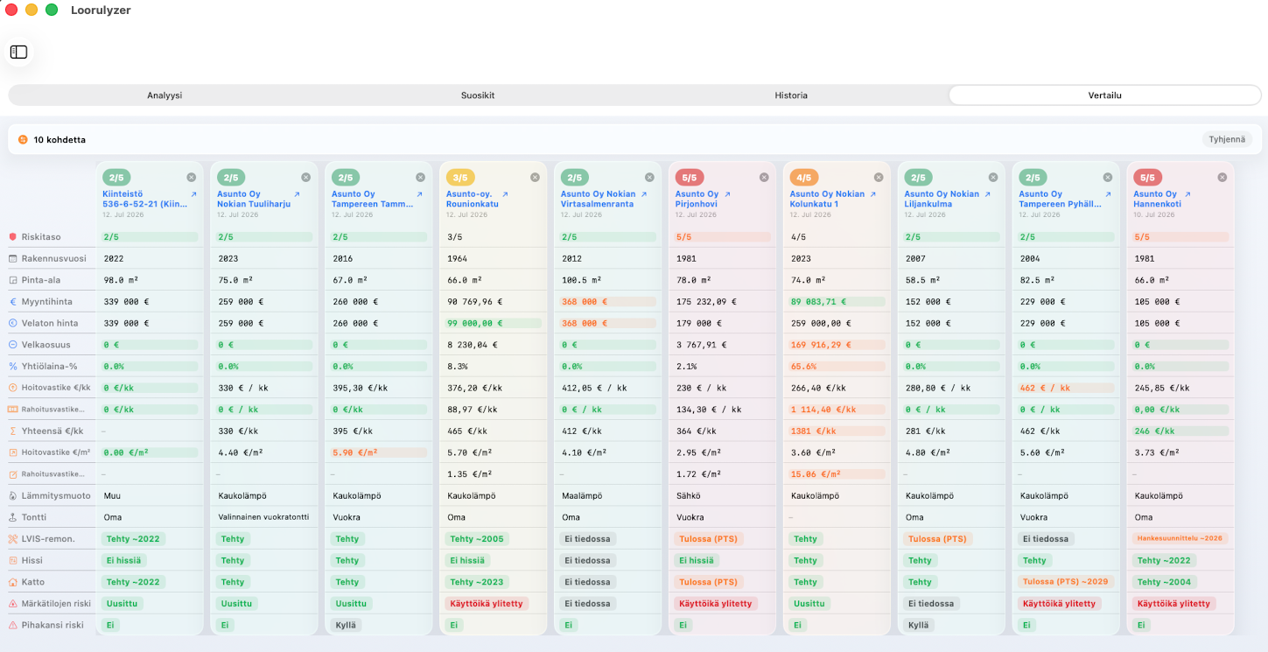The width and height of the screenshot is (1268, 652).
Task: Open external link for Asunto Oy Nokian Tuuliharju
Action: point(297,194)
